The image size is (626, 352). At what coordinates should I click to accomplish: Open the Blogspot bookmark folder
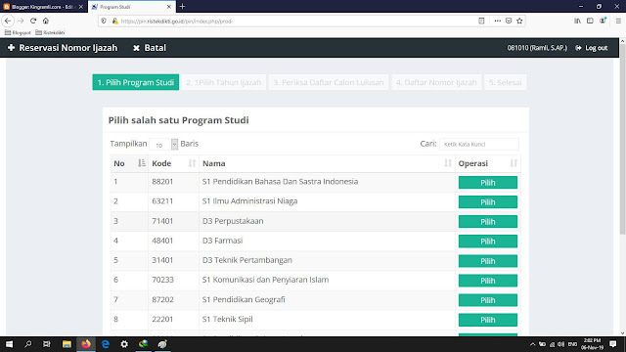18,32
